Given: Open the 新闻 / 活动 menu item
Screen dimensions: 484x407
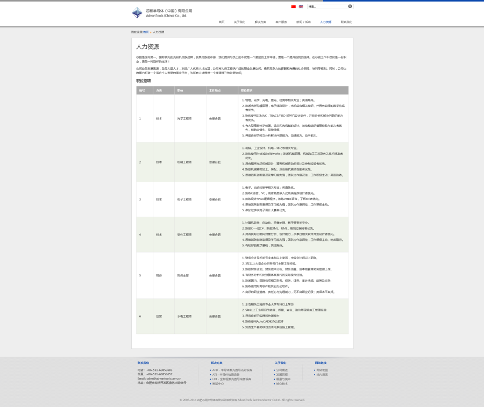Looking at the screenshot, I should click(x=303, y=22).
